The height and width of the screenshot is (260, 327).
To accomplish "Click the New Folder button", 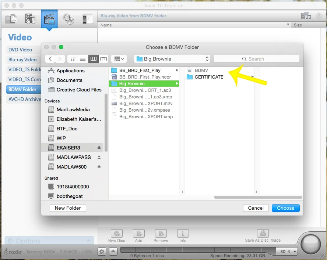I will pos(68,208).
